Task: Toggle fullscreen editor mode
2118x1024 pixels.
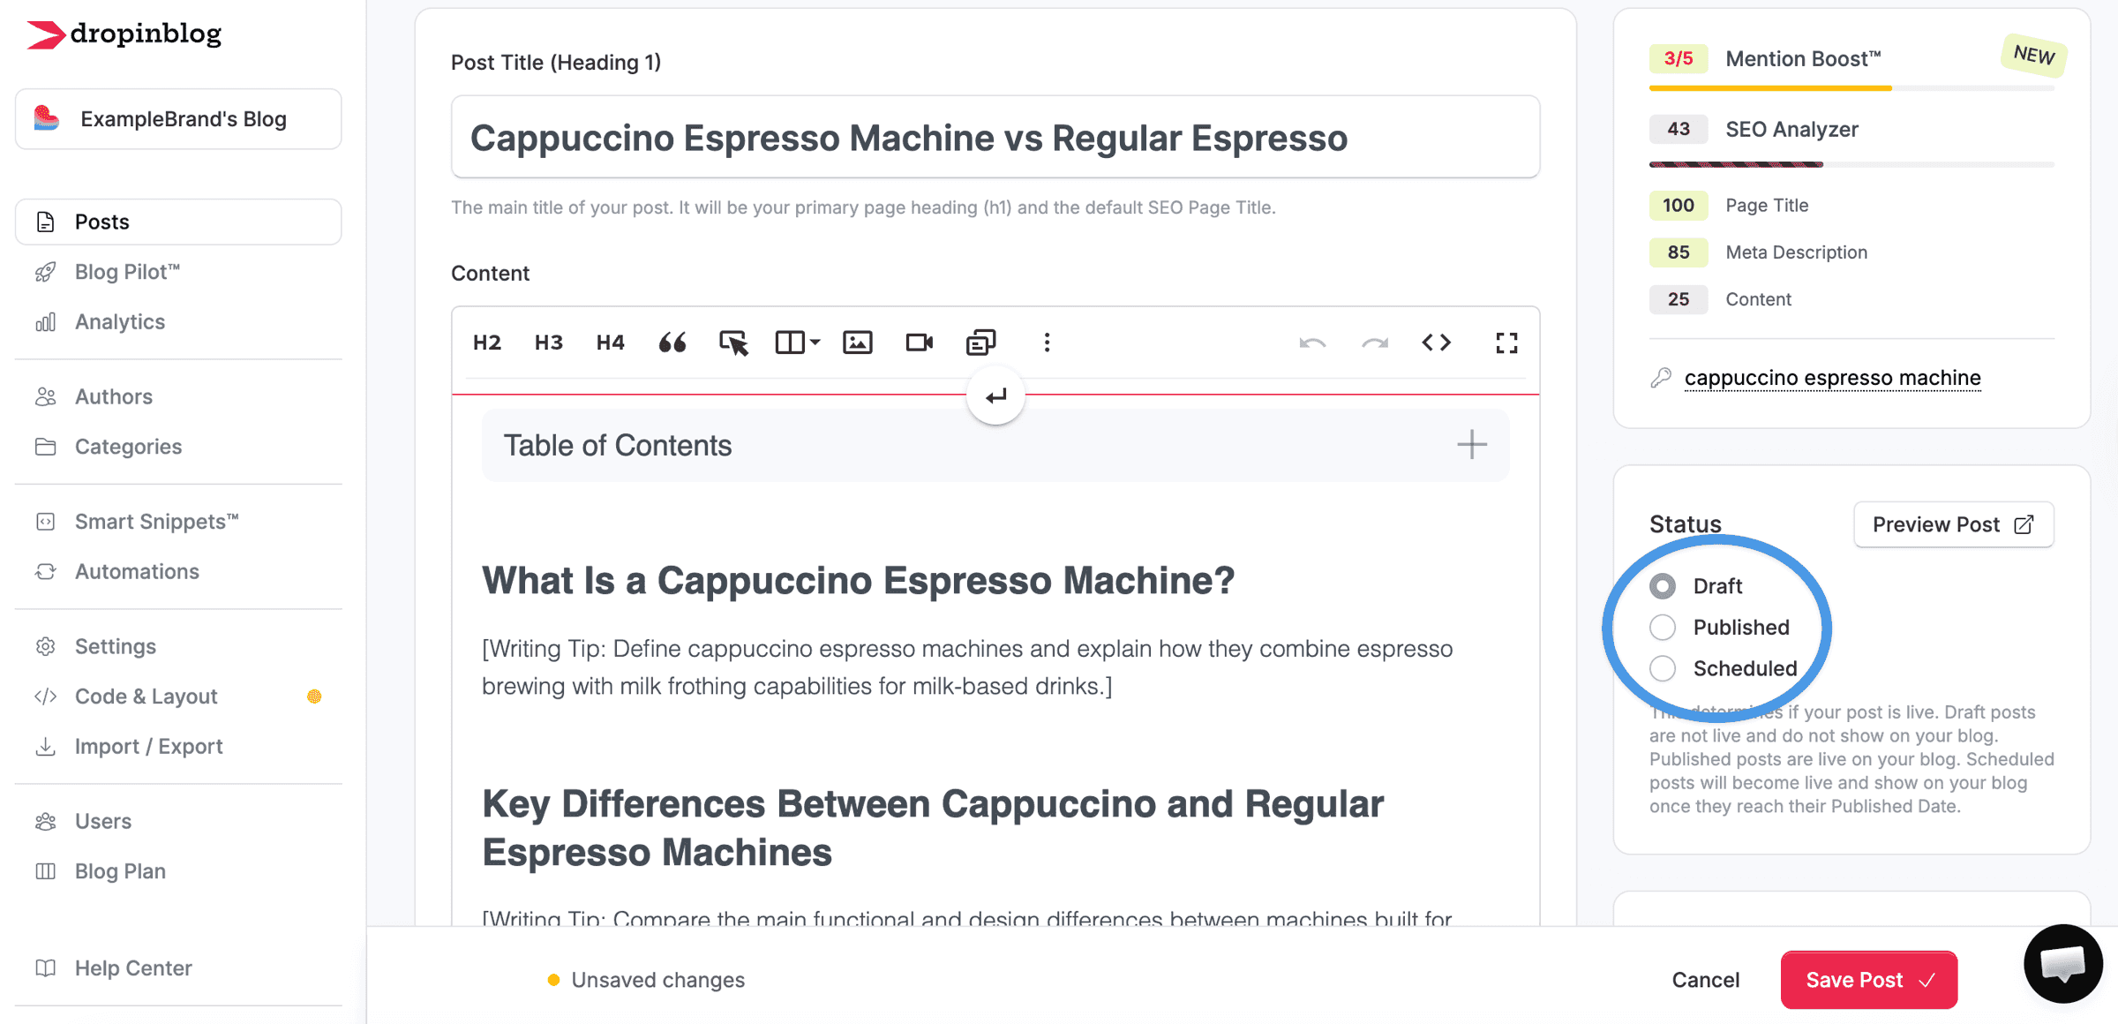Action: click(1506, 343)
